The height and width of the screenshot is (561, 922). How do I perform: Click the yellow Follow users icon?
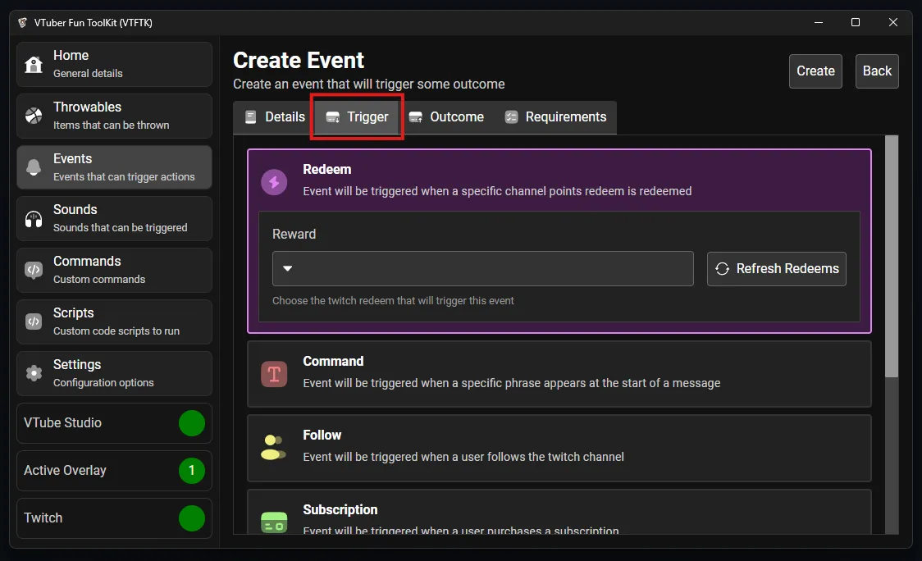[274, 447]
